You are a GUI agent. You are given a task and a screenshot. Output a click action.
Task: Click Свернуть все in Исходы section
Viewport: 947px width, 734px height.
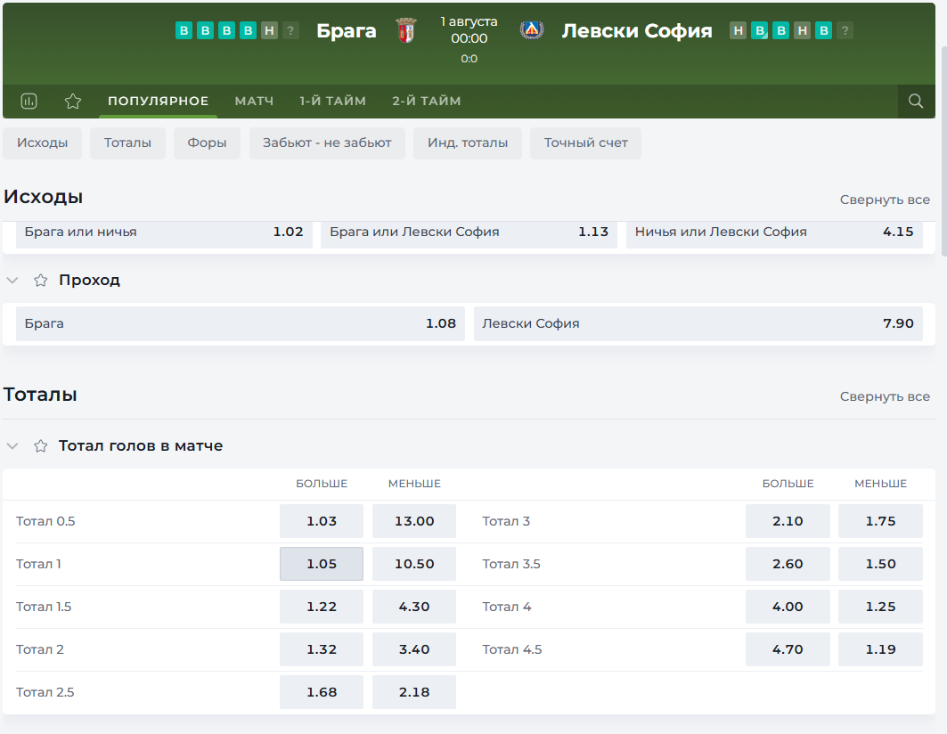pos(885,200)
